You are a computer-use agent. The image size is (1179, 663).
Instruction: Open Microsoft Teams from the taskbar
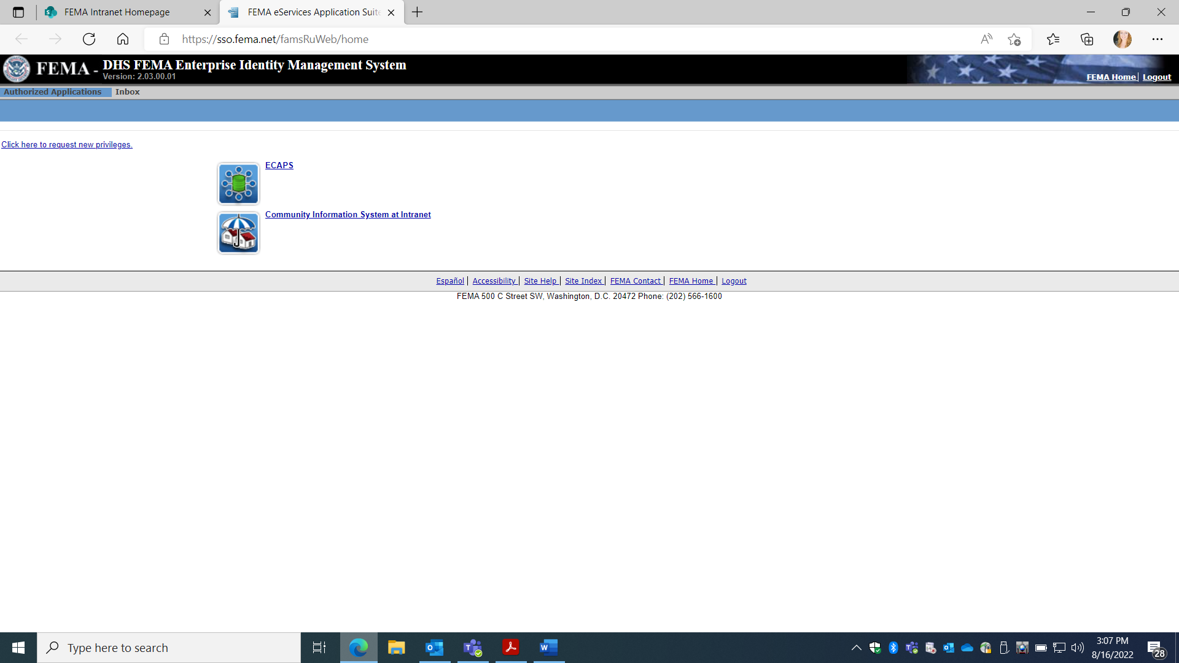click(472, 648)
